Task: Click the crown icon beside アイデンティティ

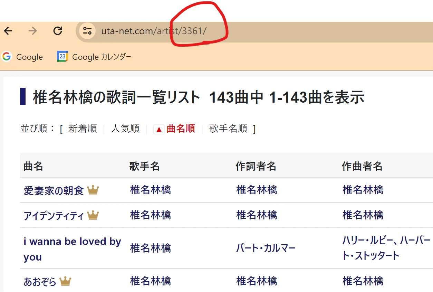Action: (x=93, y=215)
